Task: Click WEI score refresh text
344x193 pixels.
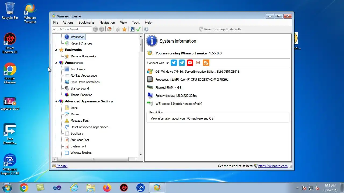Action: pos(179,104)
